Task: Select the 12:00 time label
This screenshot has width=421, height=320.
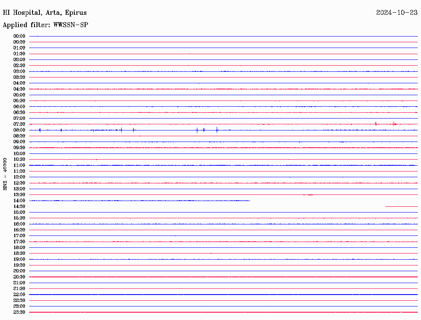Action: click(x=19, y=177)
